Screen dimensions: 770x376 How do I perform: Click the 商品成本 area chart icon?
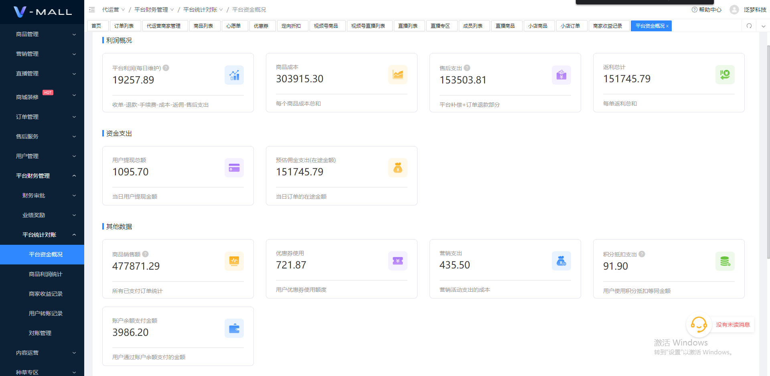(398, 75)
